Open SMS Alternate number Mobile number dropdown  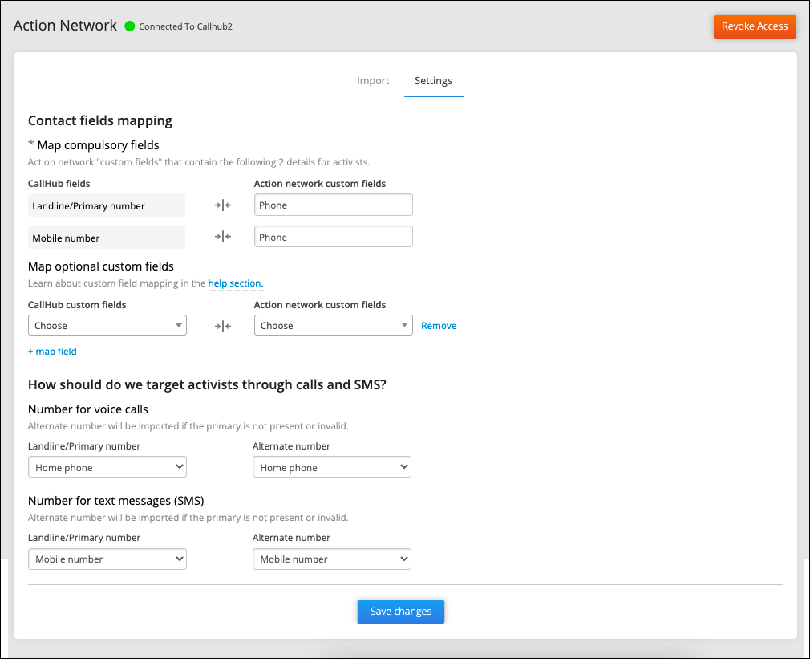coord(332,559)
